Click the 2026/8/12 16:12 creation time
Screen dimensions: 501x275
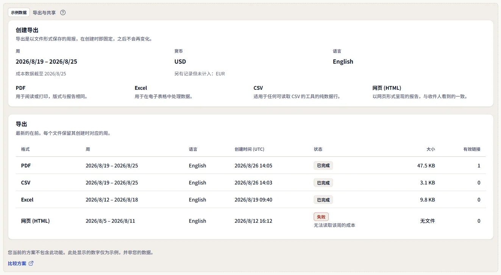[x=253, y=221]
